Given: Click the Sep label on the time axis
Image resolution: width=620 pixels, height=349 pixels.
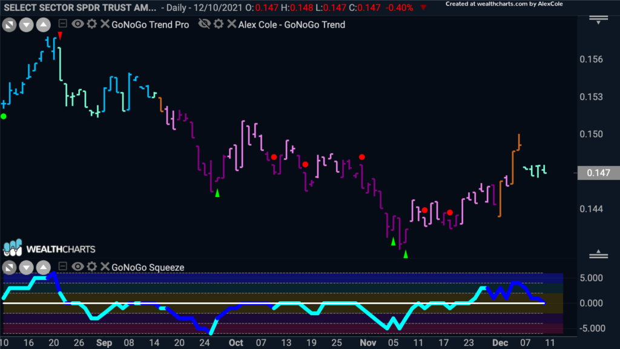Looking at the screenshot, I should (x=104, y=343).
